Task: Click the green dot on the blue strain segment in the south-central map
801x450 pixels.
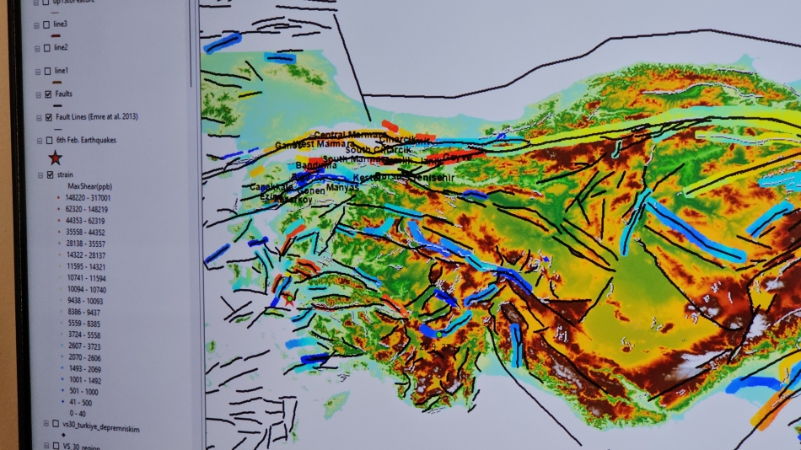Action: (x=438, y=335)
